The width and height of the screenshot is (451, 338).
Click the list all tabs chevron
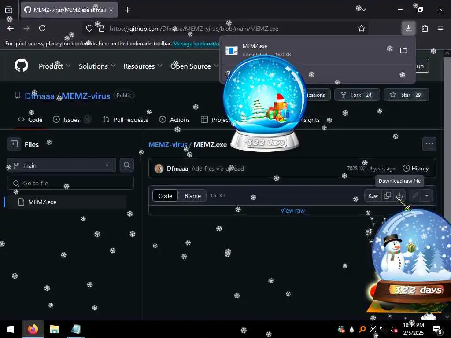click(x=364, y=10)
